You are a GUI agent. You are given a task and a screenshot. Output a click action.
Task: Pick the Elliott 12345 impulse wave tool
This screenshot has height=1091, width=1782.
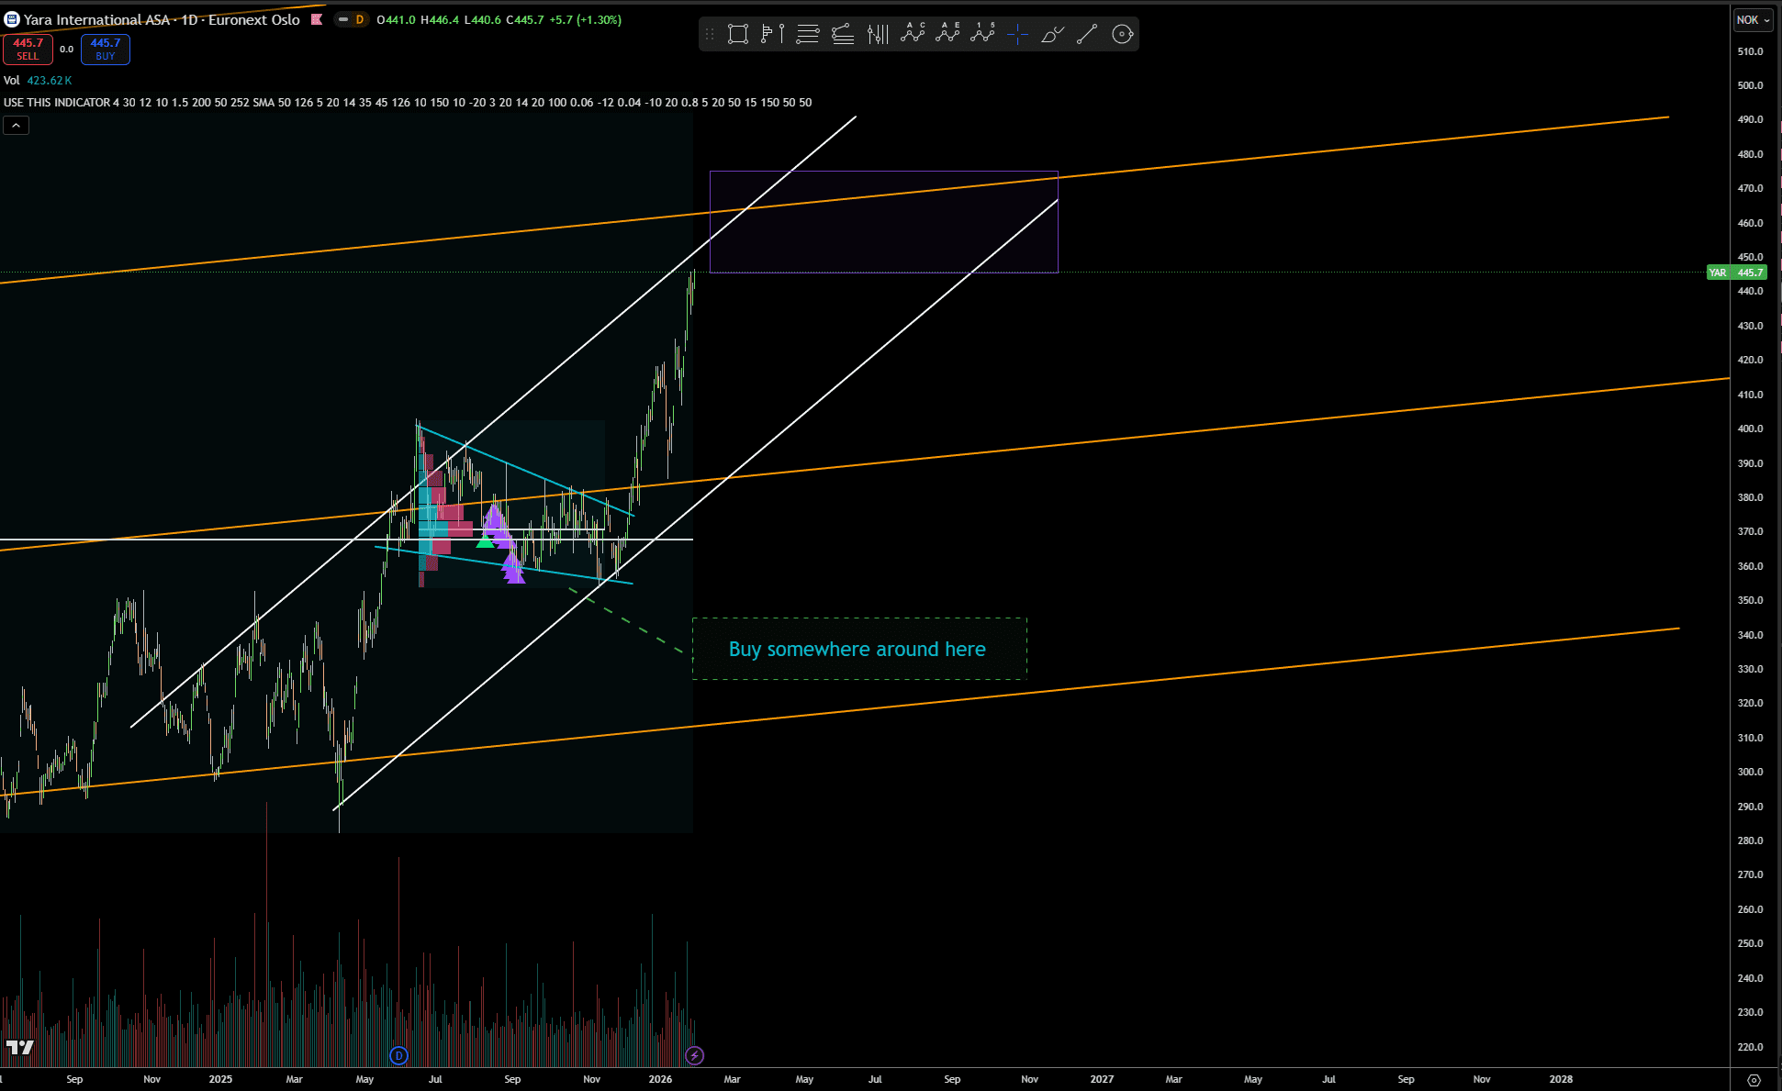pos(982,34)
